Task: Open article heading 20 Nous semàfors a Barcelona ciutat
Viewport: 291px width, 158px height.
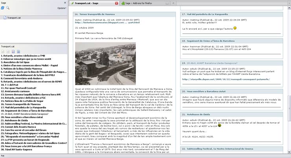Action: point(206,92)
